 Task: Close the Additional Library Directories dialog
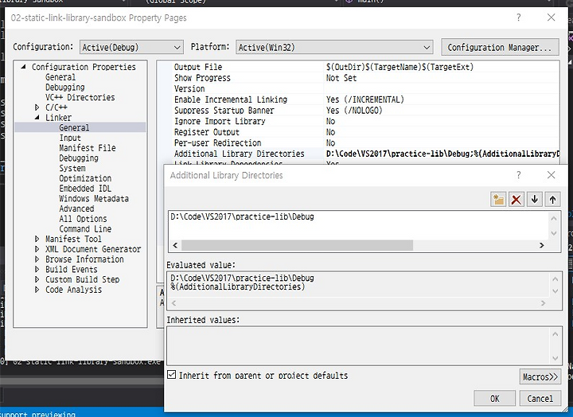click(x=551, y=175)
